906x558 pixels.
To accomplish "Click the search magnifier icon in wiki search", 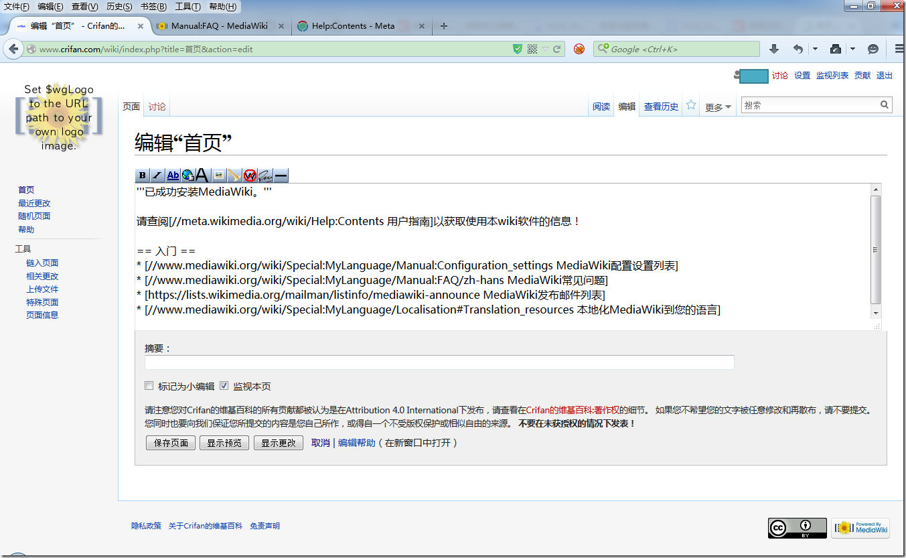I will coord(885,104).
